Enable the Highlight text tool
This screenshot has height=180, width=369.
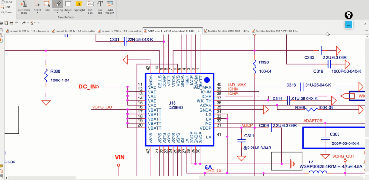point(79,7)
